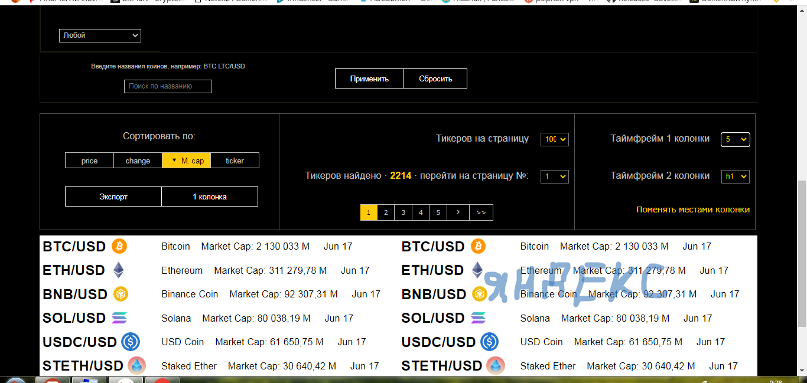Jump to last page with >> button

coord(481,212)
